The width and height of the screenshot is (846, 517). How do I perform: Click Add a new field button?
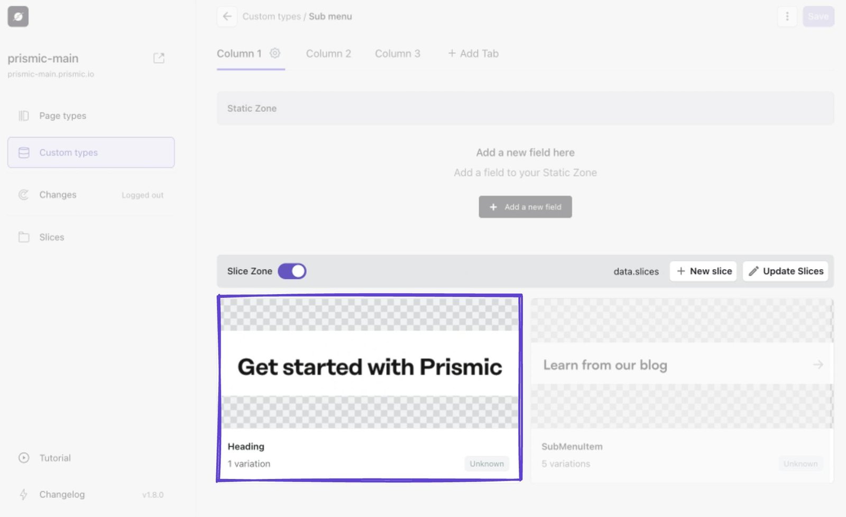pyautogui.click(x=525, y=207)
